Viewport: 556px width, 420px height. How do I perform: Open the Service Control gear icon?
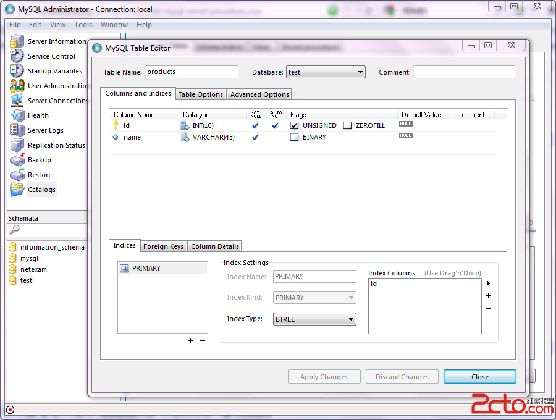click(17, 56)
